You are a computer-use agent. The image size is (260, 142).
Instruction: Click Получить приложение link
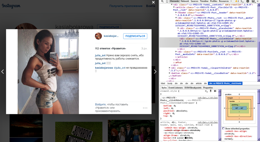126,6
